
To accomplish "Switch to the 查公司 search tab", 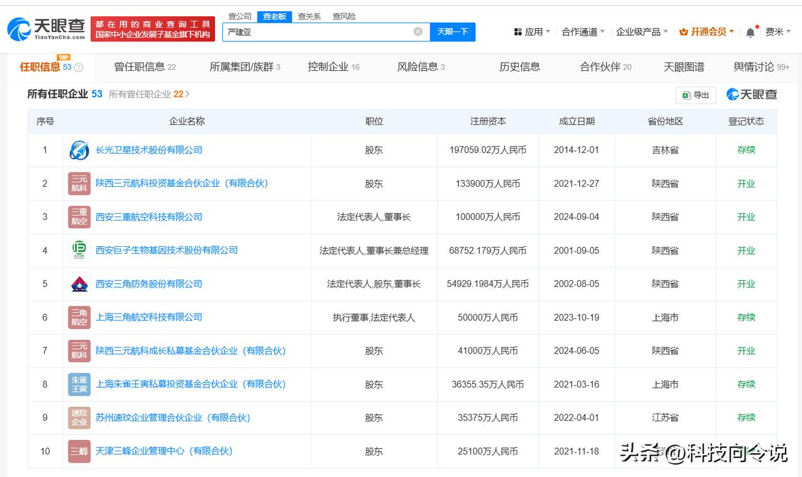I will pyautogui.click(x=240, y=16).
